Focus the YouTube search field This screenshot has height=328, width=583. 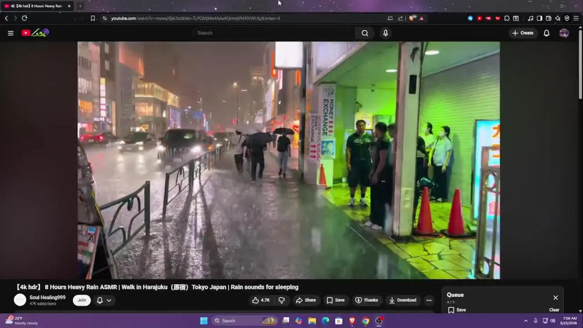point(275,33)
